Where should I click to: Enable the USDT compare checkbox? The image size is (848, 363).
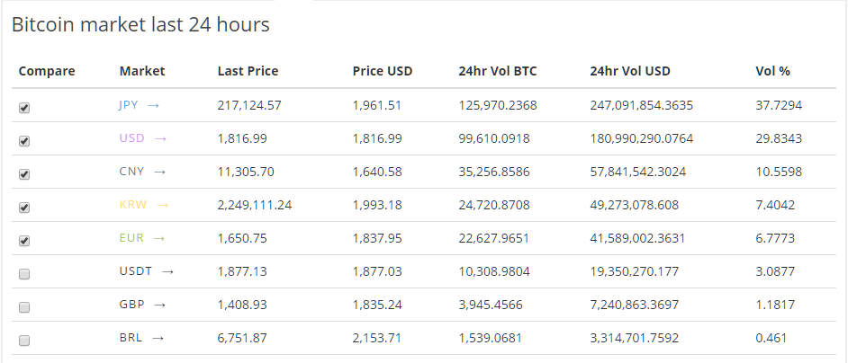(x=24, y=273)
